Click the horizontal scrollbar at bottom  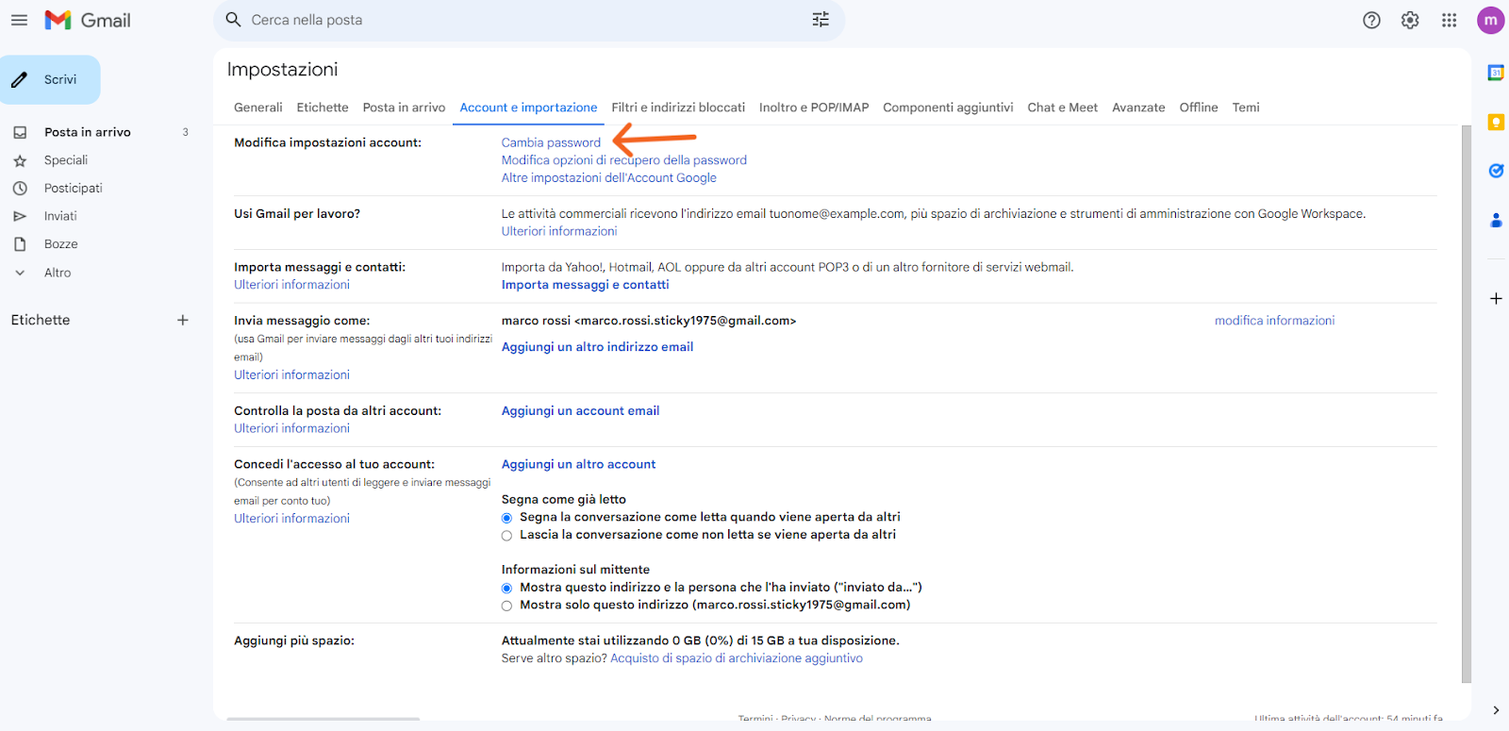(323, 719)
